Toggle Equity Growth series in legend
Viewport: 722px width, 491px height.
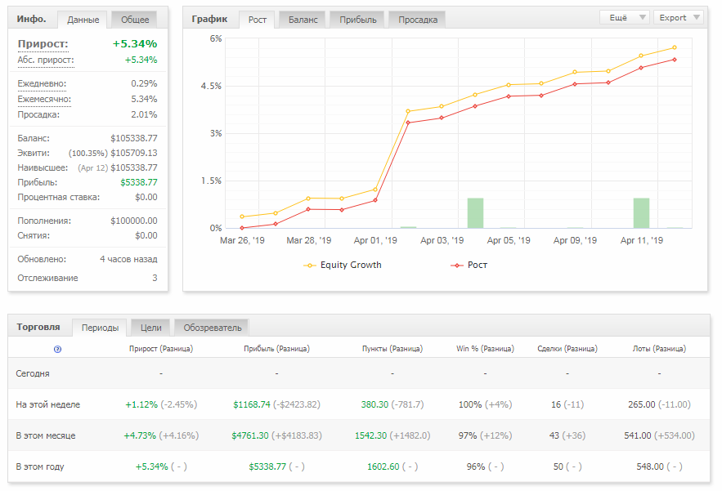(343, 265)
